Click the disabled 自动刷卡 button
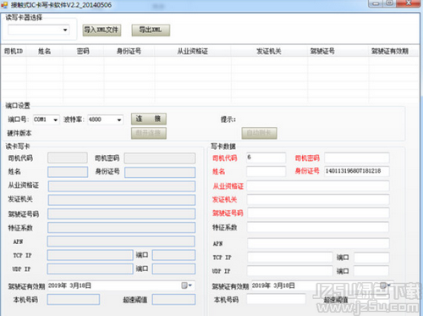 [x=259, y=133]
